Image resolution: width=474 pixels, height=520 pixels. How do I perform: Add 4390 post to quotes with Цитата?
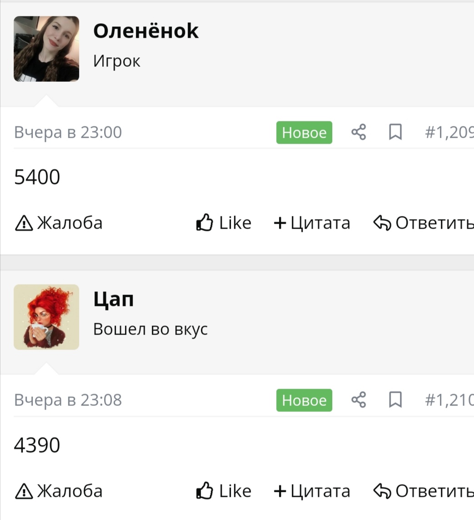coord(312,491)
